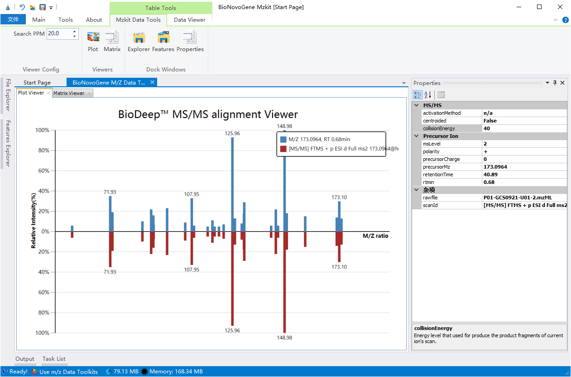This screenshot has height=377, width=571.
Task: Open the 文件 file menu
Action: 13,19
